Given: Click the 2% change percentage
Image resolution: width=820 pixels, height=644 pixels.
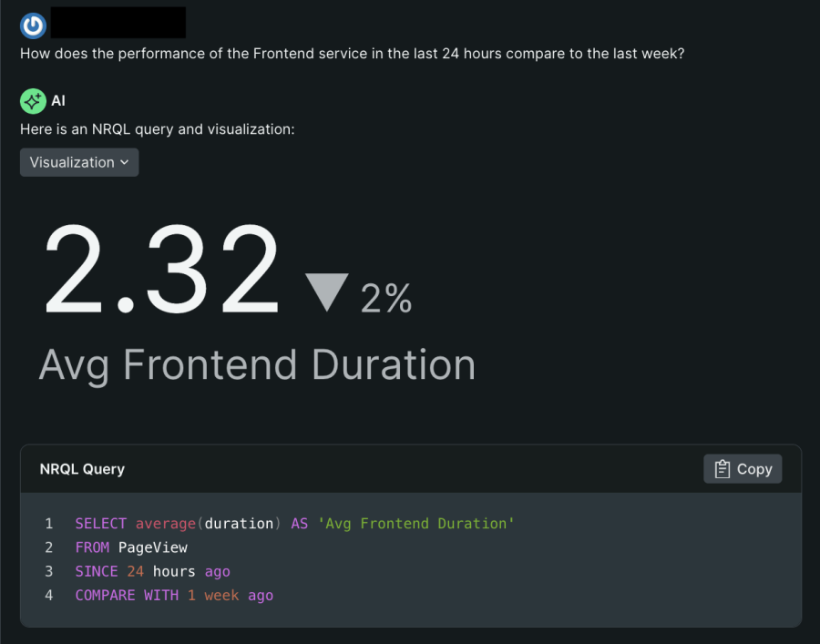Looking at the screenshot, I should coord(386,298).
